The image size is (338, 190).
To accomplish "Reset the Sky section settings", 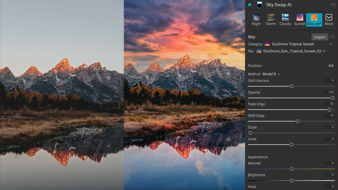I will [x=332, y=37].
